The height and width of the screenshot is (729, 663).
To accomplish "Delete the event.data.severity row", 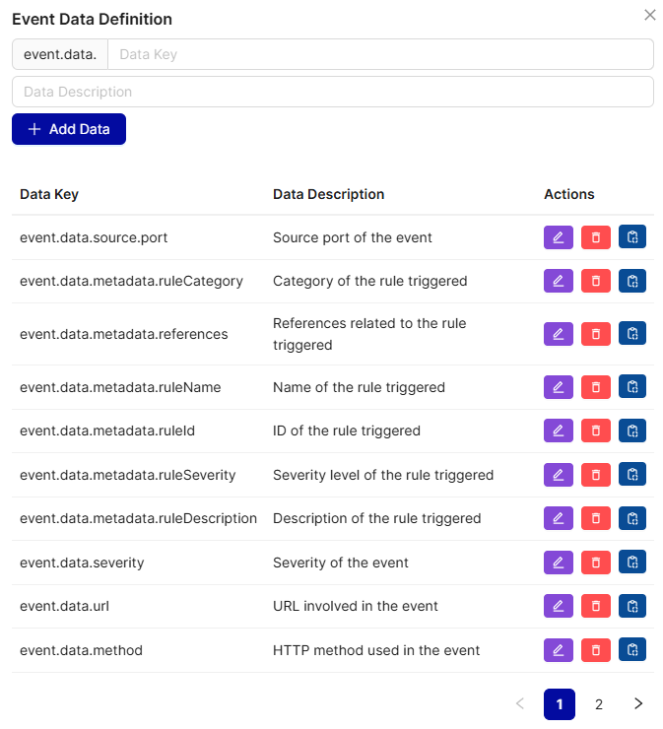I will 595,563.
